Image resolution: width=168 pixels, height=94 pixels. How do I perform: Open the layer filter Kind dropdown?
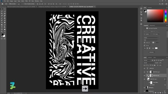click(x=148, y=60)
